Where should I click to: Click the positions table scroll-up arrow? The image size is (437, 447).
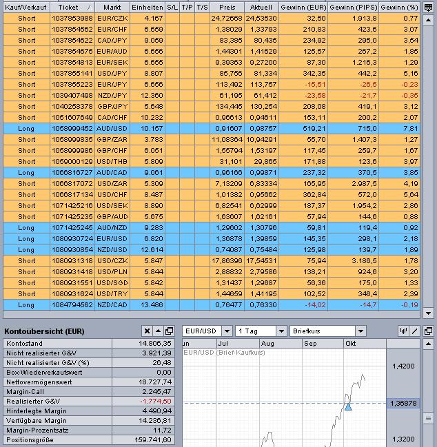coord(428,20)
